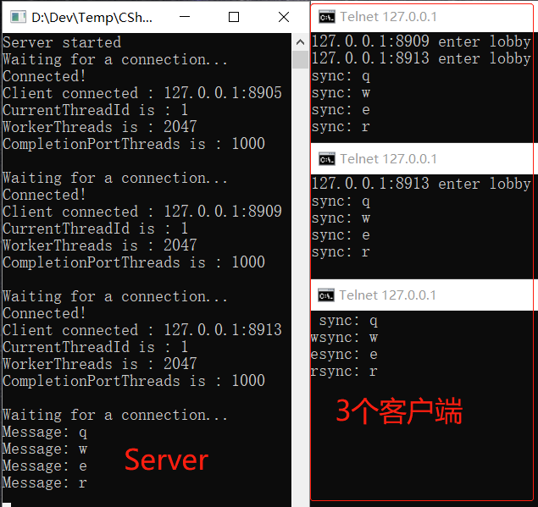This screenshot has width=538, height=507.
Task: Click the first Telnet 127.0.0.1 title
Action: (388, 17)
